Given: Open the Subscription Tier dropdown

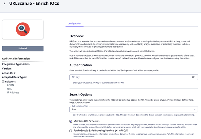Looking at the screenshot, I should (134, 110).
